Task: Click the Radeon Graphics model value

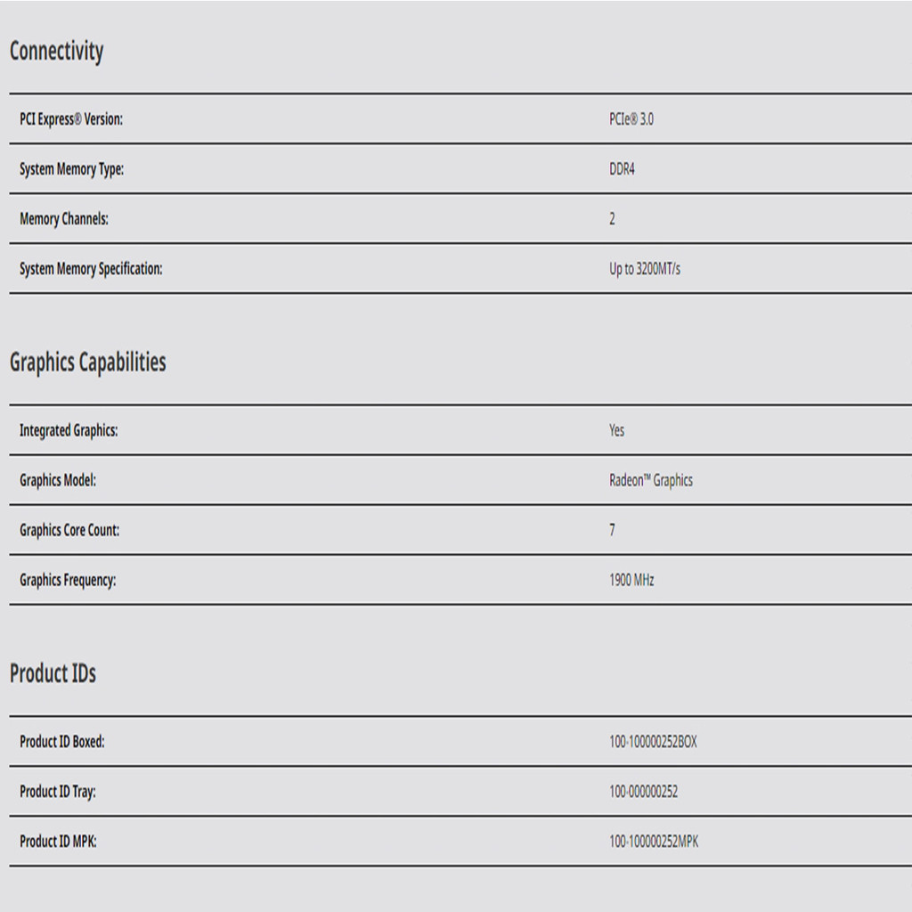Action: click(x=650, y=481)
